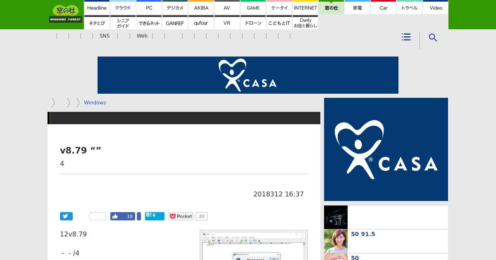This screenshot has width=496, height=260.
Task: Click the large CASA sidebar advertisement
Action: click(386, 149)
